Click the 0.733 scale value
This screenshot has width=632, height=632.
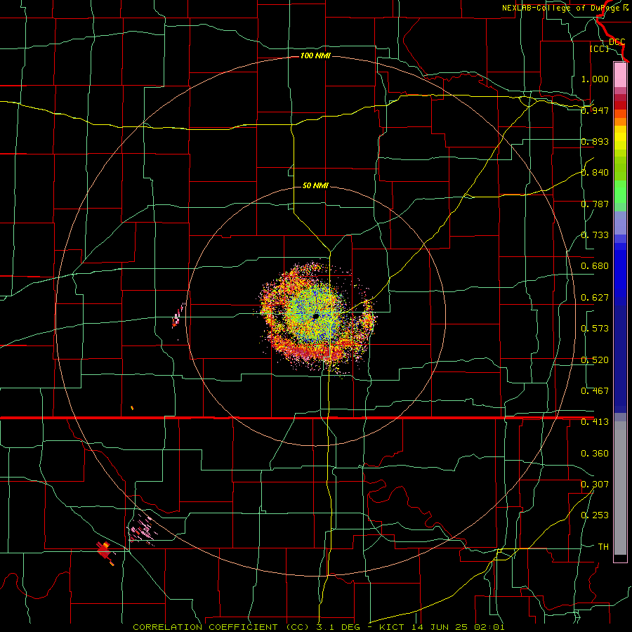click(595, 235)
